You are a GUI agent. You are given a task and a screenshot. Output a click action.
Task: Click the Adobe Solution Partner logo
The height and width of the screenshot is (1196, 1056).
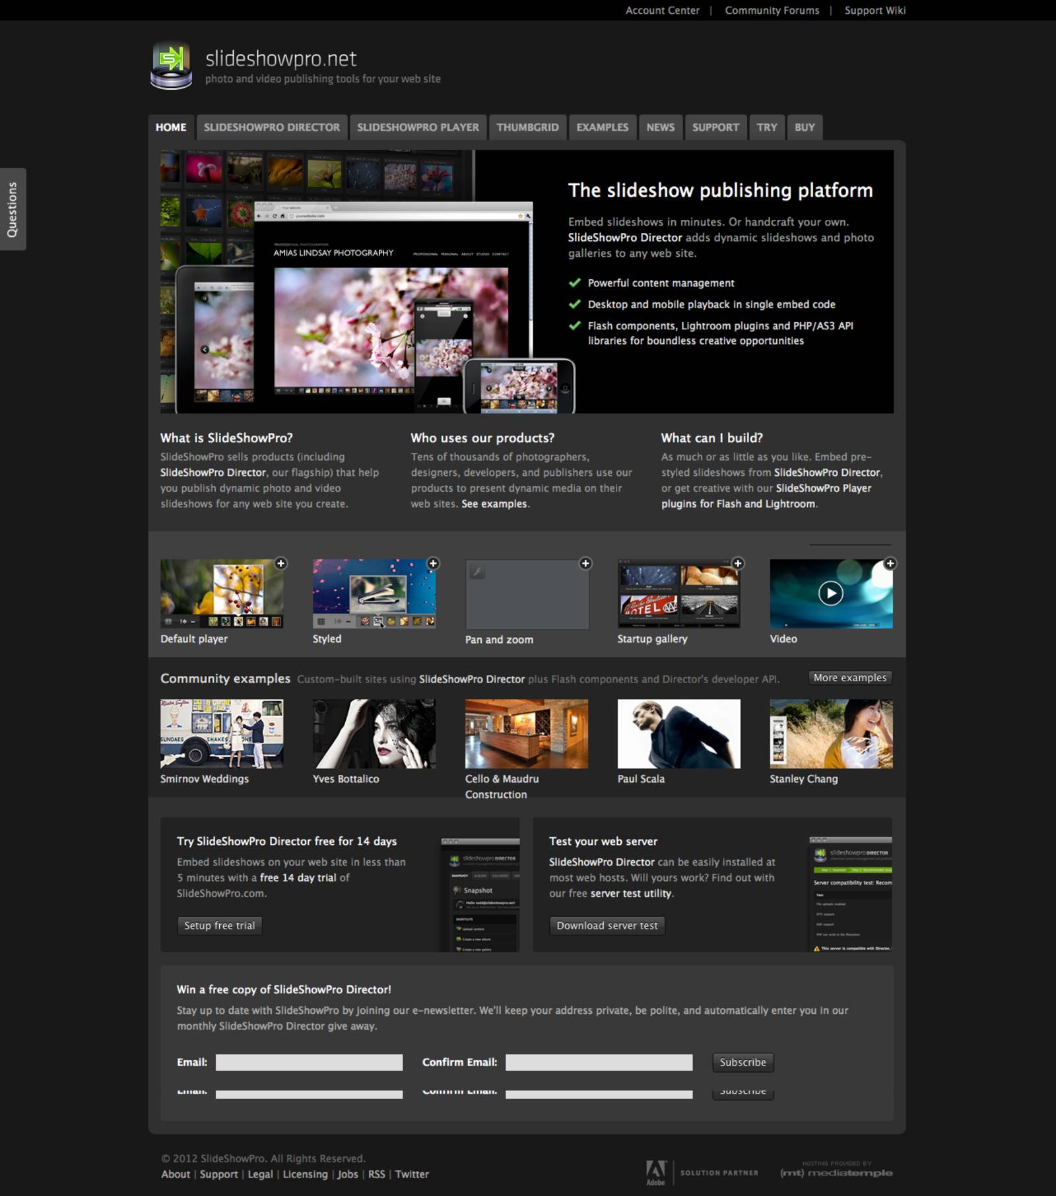702,1173
